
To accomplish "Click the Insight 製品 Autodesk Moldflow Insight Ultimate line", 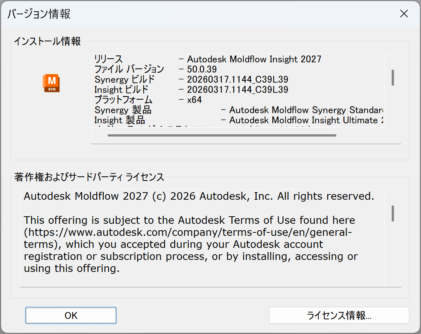I will point(239,120).
